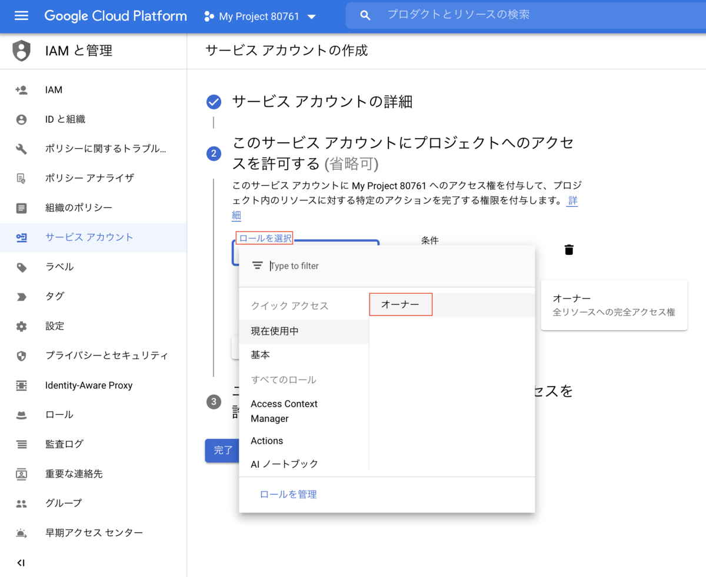This screenshot has width=706, height=577.
Task: Select 基本 in the role category list
Action: tap(261, 354)
